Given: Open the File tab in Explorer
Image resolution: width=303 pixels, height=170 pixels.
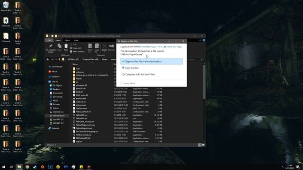Looking at the screenshot, I should pos(49,40).
